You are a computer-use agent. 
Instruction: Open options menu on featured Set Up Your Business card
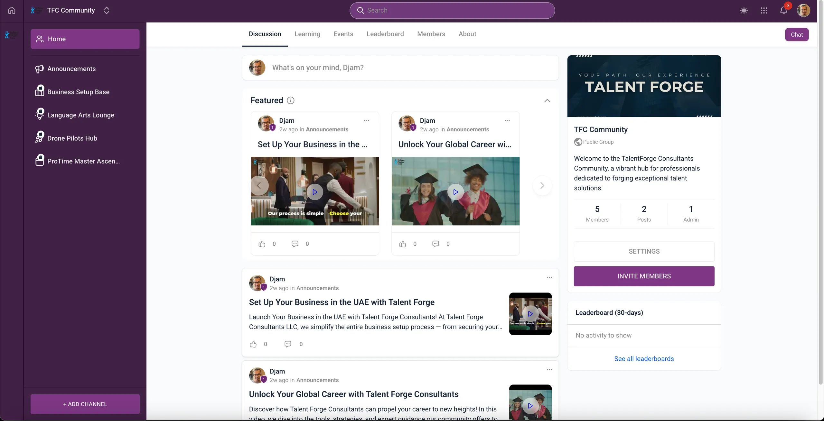click(366, 120)
